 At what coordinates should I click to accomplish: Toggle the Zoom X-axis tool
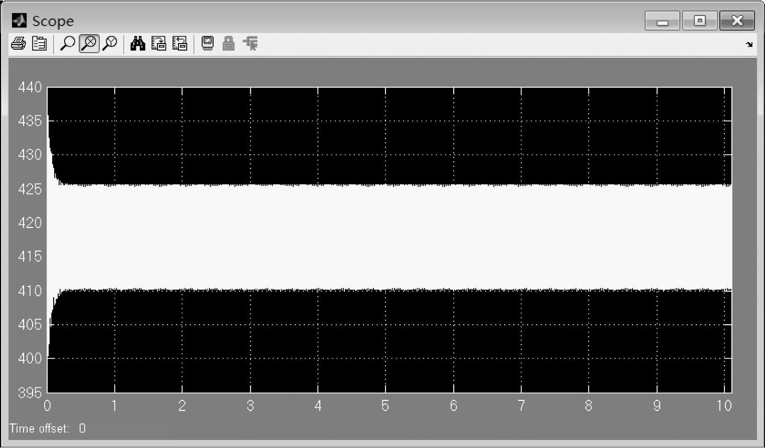click(89, 44)
